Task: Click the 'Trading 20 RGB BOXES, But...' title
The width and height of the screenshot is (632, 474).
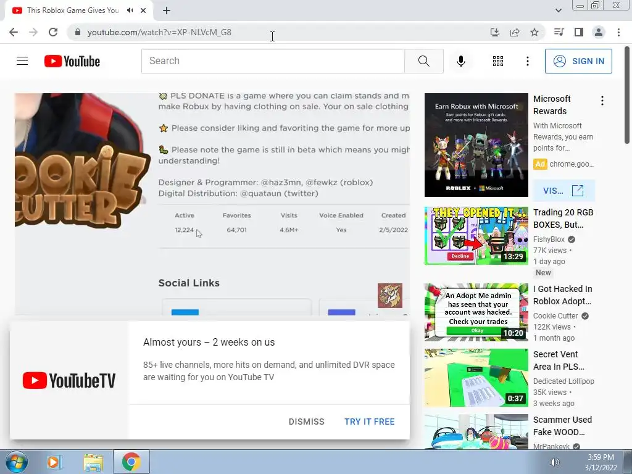Action: 563,218
